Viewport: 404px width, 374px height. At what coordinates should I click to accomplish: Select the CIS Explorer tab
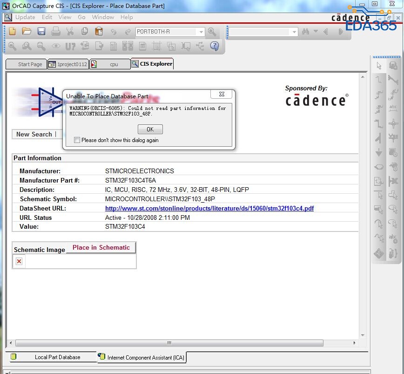tap(152, 64)
